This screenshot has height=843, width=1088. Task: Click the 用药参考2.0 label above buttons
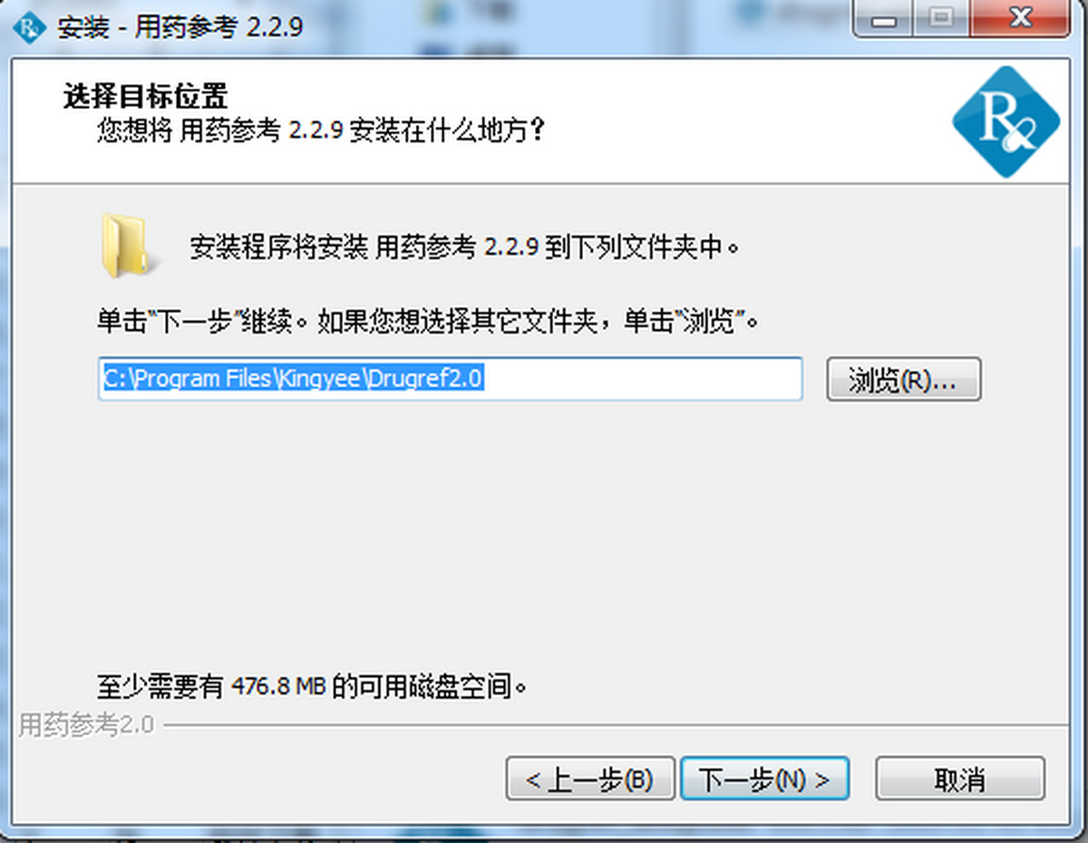click(x=87, y=725)
